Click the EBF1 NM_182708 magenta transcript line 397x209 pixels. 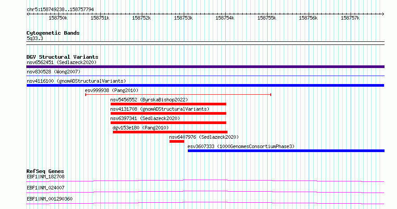pyautogui.click(x=205, y=181)
